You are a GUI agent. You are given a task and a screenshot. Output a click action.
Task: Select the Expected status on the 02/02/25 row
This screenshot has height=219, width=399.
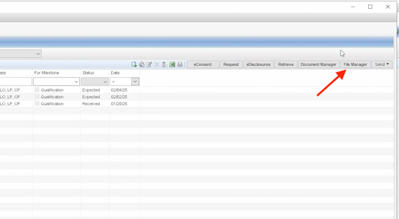91,97
